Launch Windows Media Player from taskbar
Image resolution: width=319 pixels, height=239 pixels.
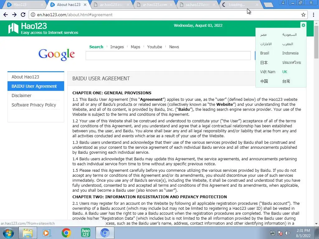[x=47, y=233]
